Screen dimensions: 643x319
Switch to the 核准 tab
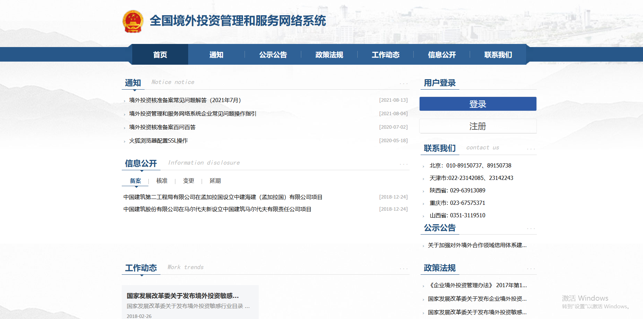(x=162, y=181)
